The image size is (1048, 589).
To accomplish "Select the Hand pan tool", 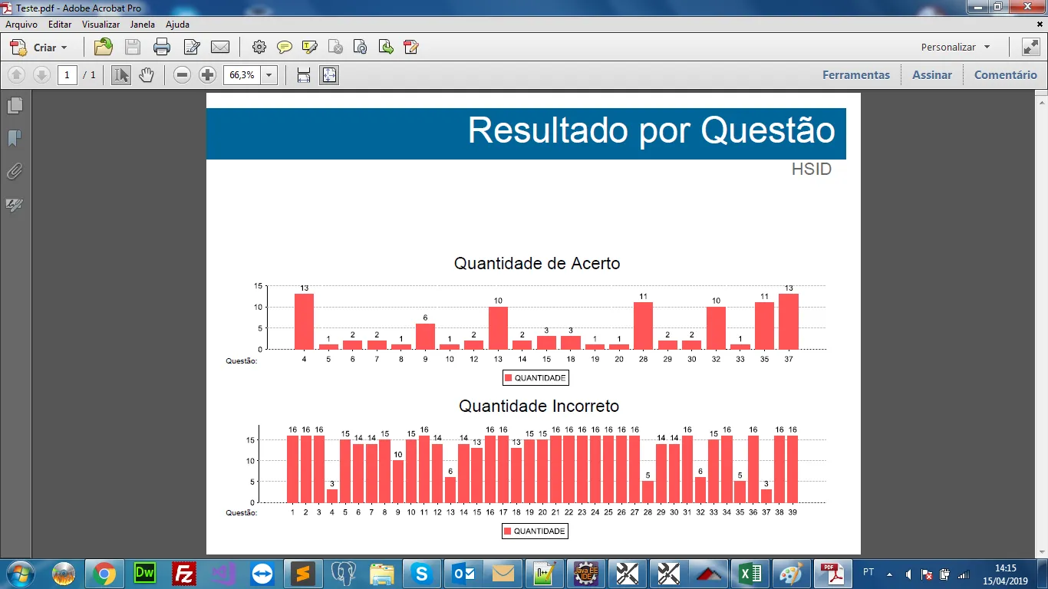I will point(147,75).
